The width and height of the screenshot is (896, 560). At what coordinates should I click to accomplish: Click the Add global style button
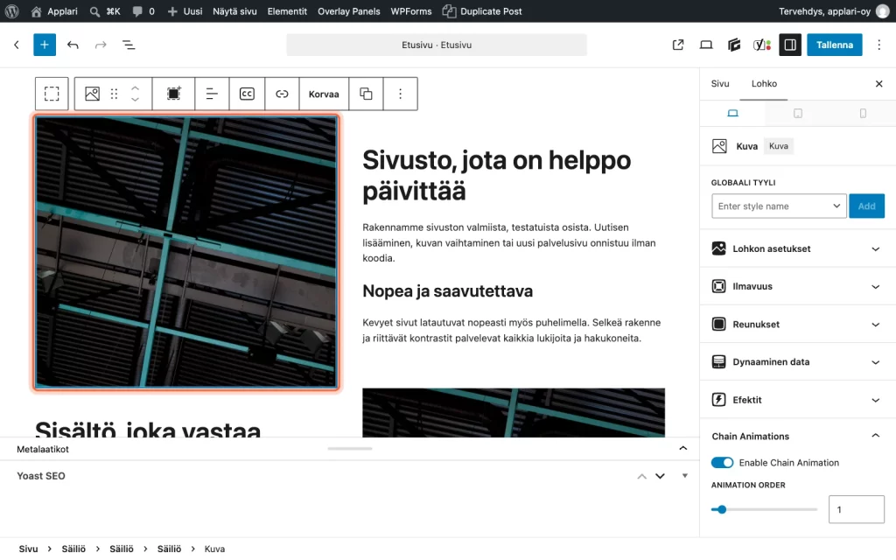(x=866, y=206)
